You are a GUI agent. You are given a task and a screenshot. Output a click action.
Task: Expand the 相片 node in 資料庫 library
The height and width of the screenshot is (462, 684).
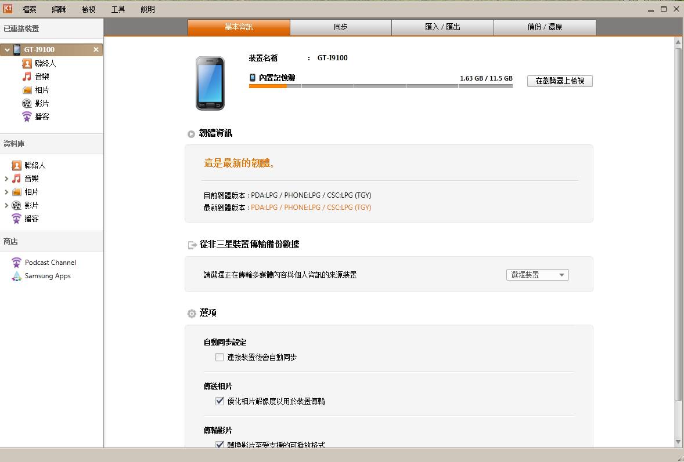(x=6, y=192)
